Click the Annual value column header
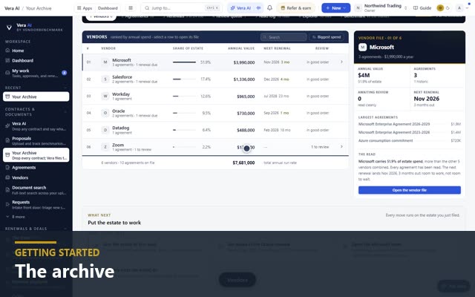The width and height of the screenshot is (475, 297). tap(241, 48)
